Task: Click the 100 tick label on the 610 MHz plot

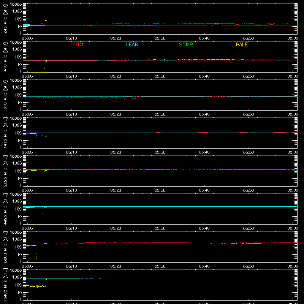Action: click(18, 95)
